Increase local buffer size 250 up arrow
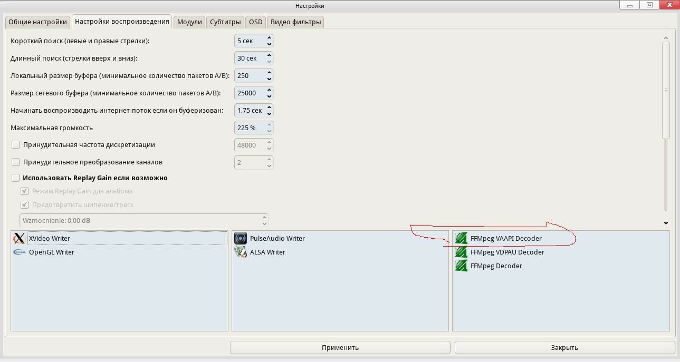This screenshot has height=362, width=680. [x=269, y=72]
